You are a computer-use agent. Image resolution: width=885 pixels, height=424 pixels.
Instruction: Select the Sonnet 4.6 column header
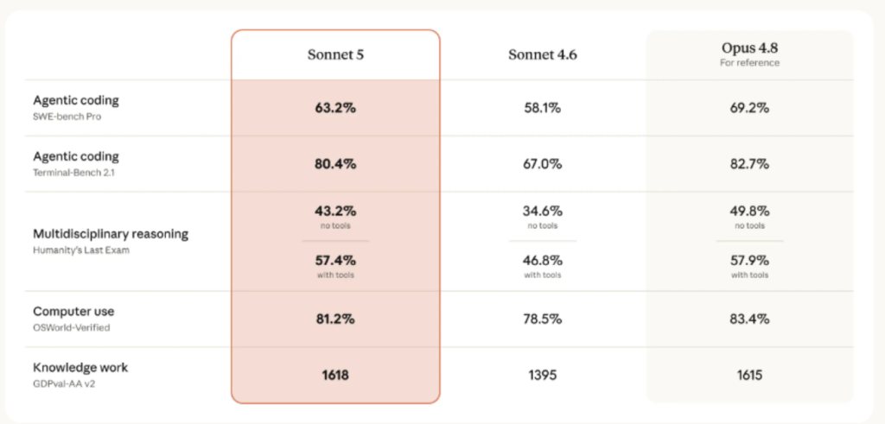pyautogui.click(x=543, y=54)
